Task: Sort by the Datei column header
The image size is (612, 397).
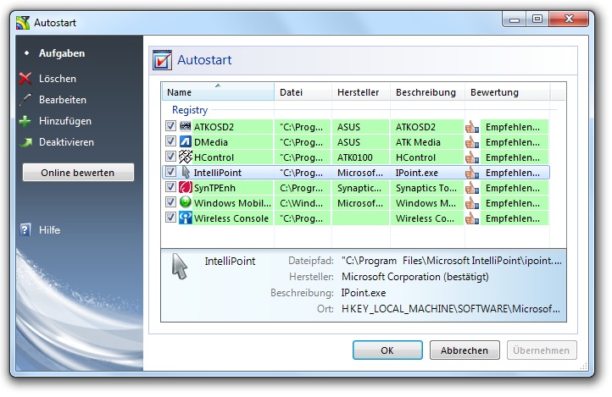Action: (x=303, y=92)
